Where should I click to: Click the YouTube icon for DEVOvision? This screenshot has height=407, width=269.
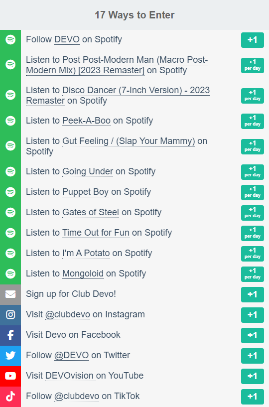click(x=10, y=376)
